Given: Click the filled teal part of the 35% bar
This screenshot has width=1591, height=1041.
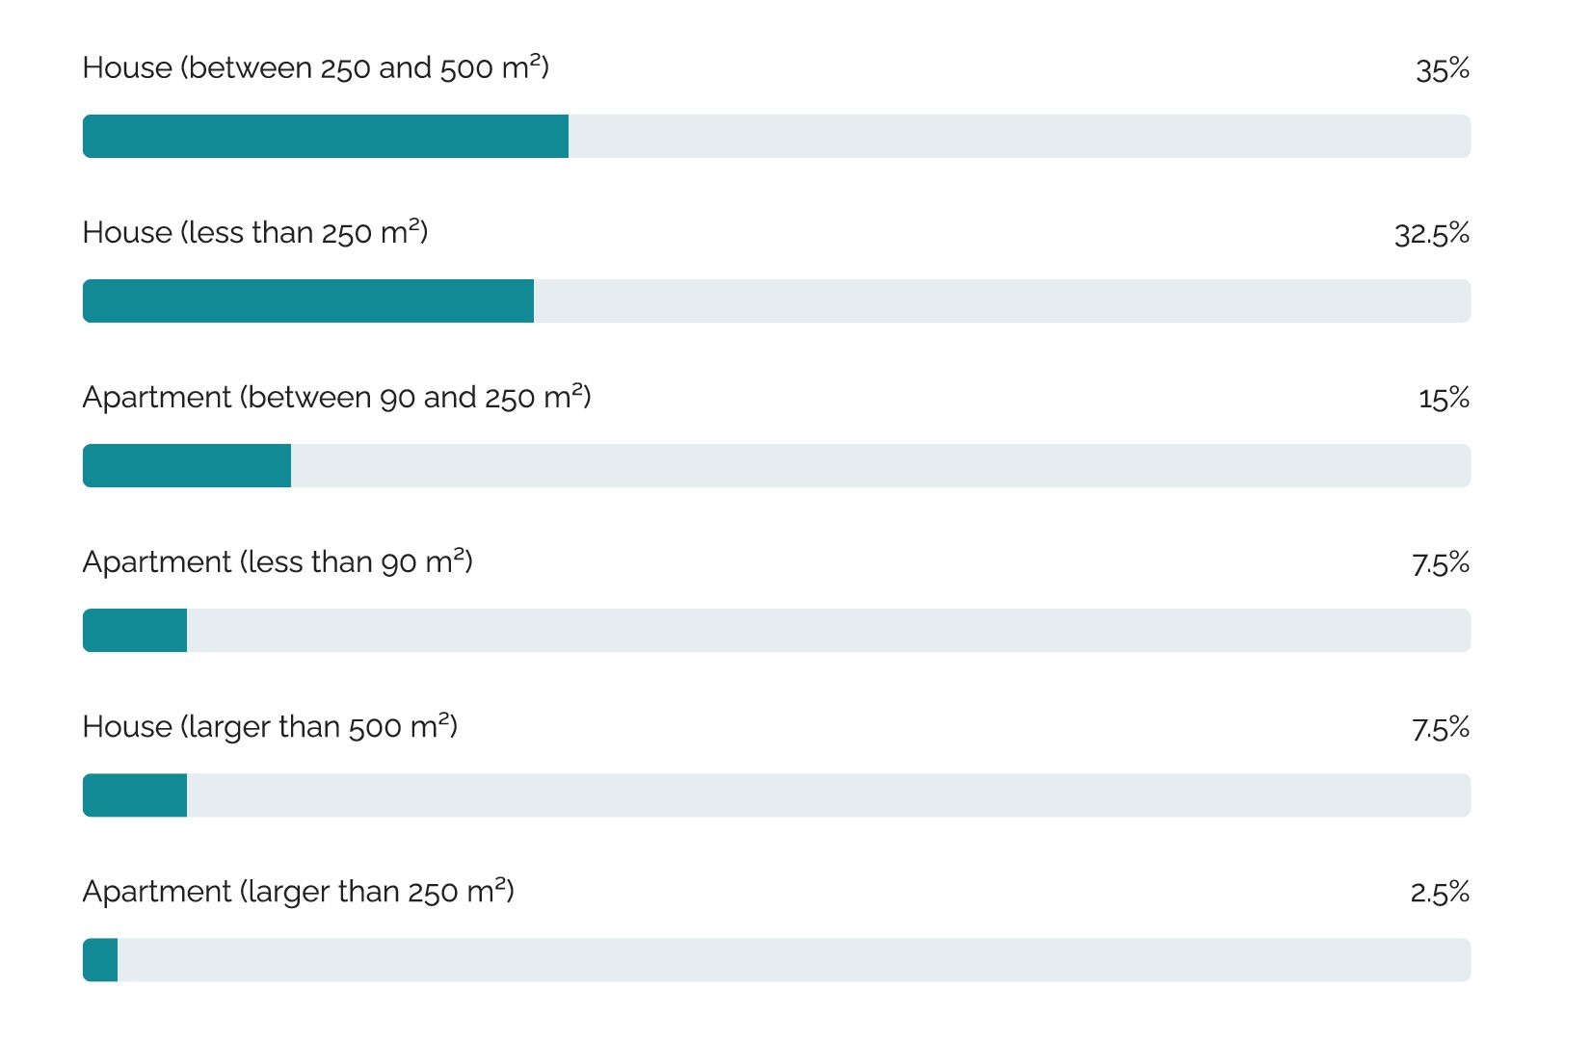Looking at the screenshot, I should coord(326,136).
